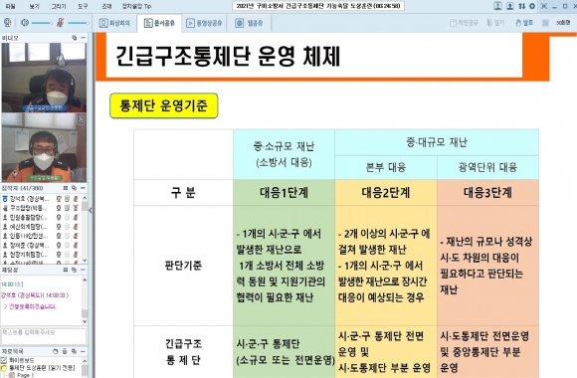This screenshot has width=577, height=378.
Task: Open the settings gear in title bar
Action: coord(532,6)
